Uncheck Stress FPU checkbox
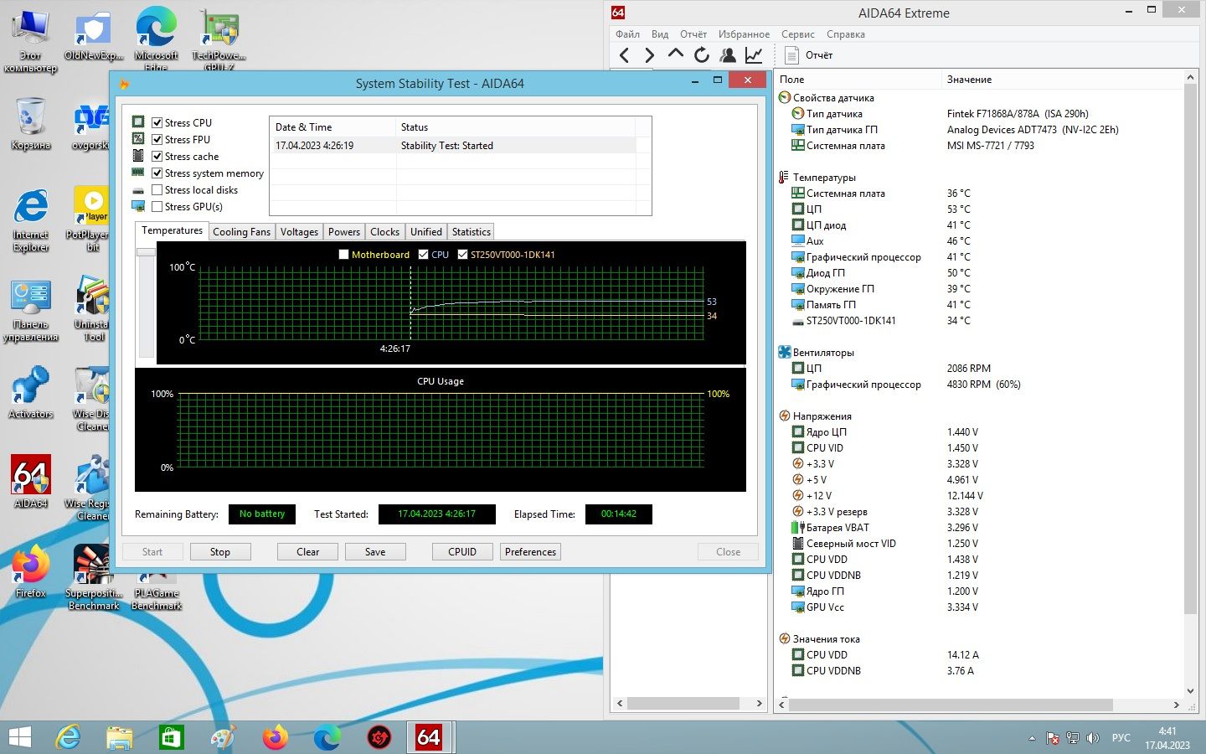The width and height of the screenshot is (1206, 754). click(157, 140)
